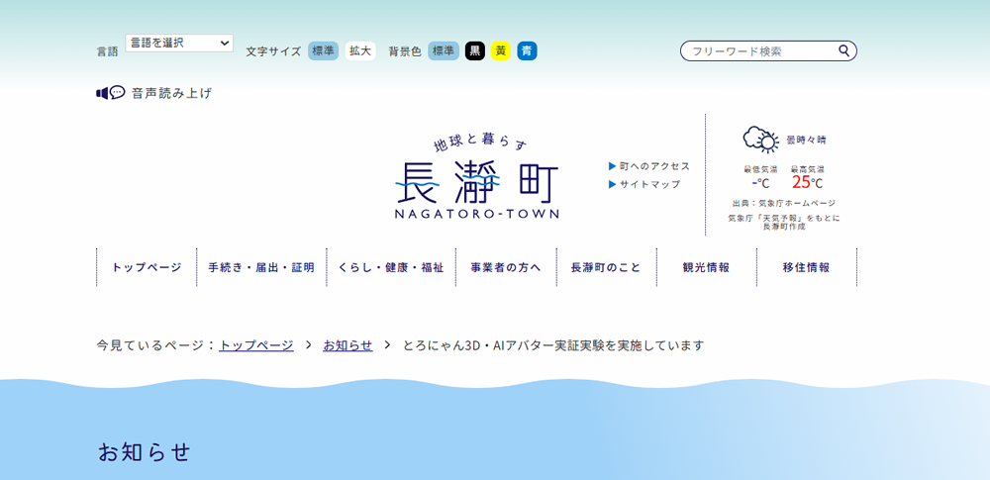Select the black 黒 background swatch
Viewport: 990px width, 480px height.
475,50
